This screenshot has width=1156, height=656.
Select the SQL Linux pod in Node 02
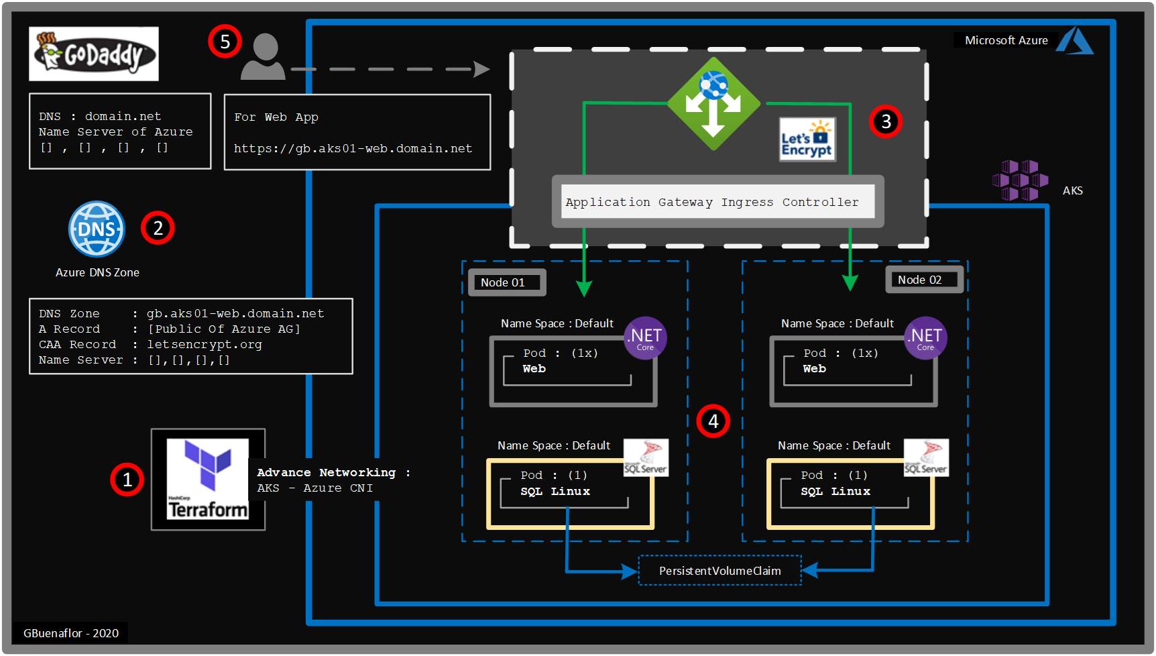click(x=850, y=494)
